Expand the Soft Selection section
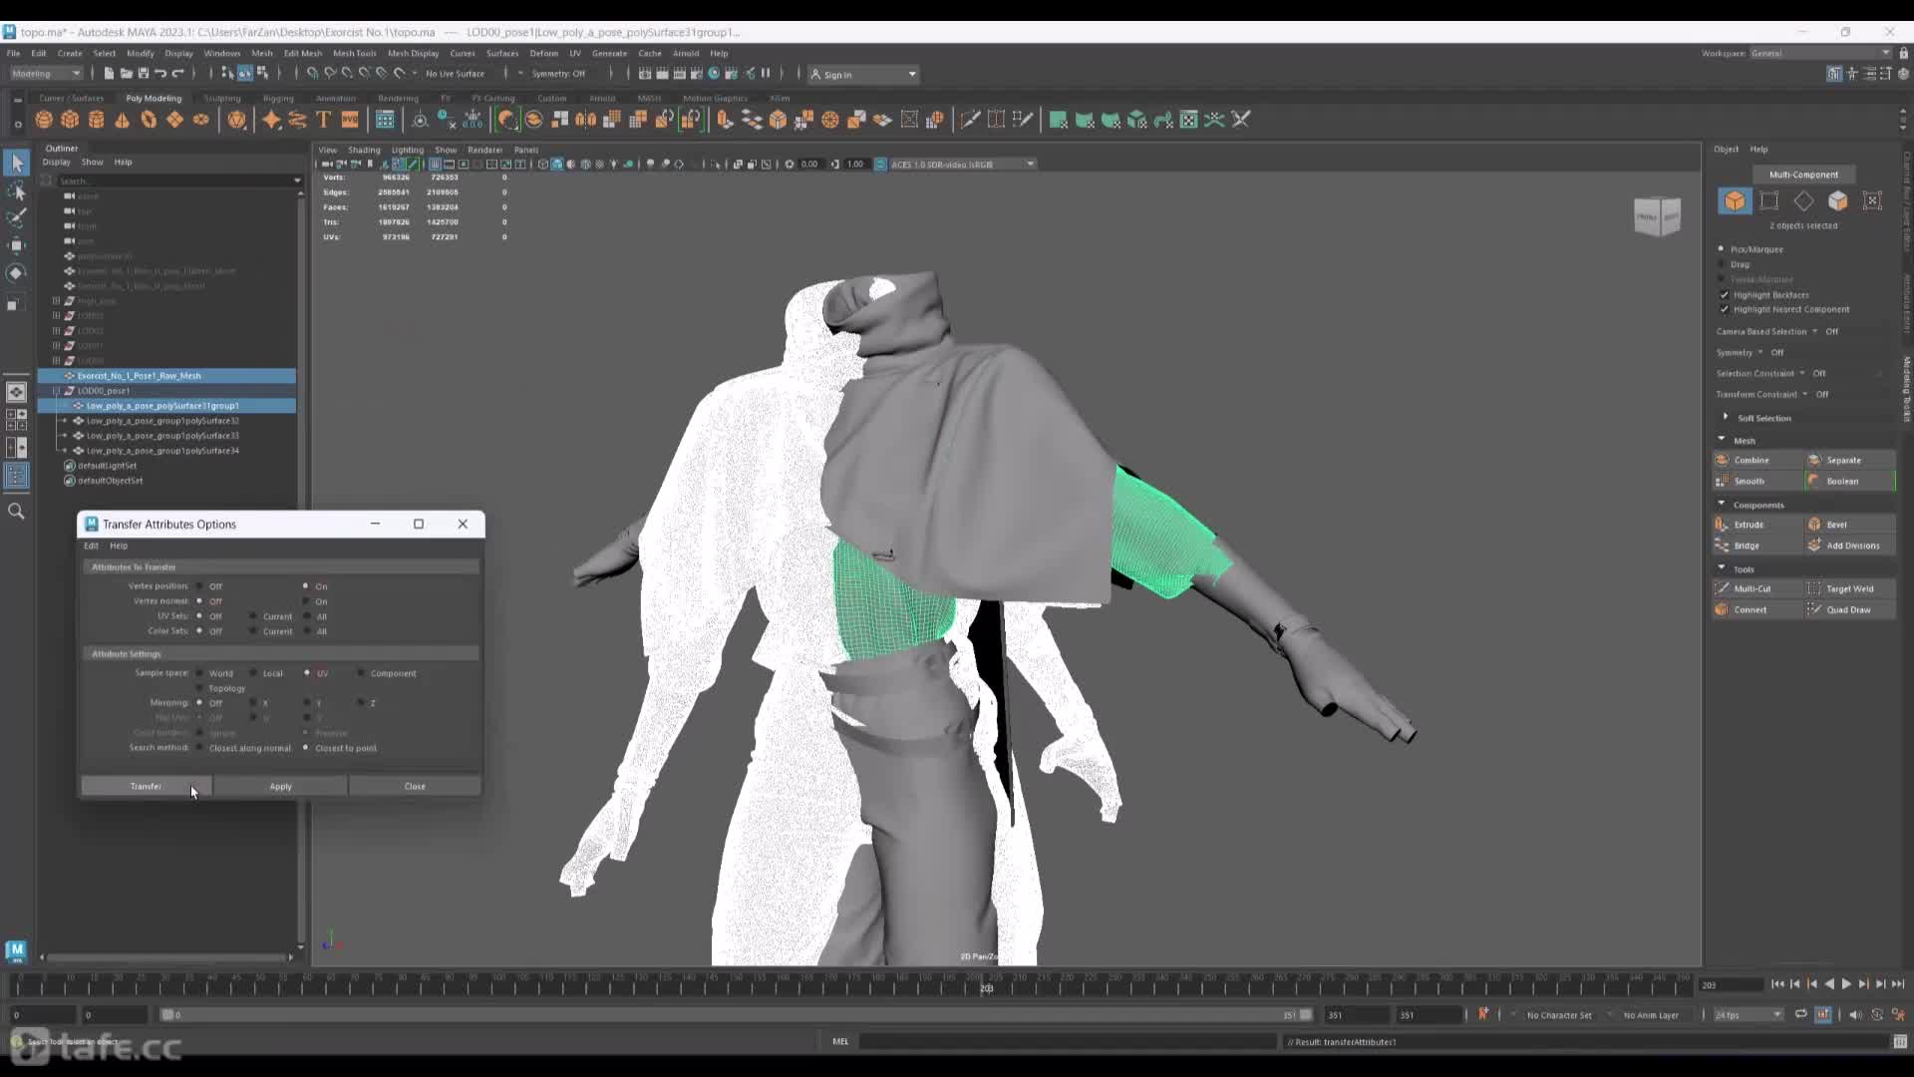This screenshot has width=1914, height=1077. pos(1726,418)
